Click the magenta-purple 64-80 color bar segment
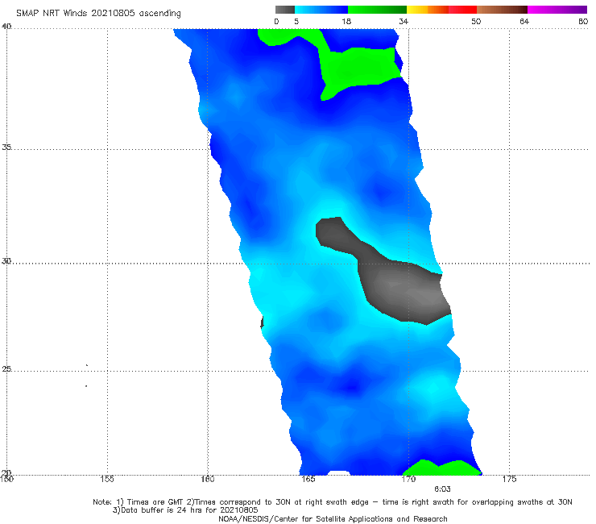Image resolution: width=596 pixels, height=524 pixels. pos(557,10)
